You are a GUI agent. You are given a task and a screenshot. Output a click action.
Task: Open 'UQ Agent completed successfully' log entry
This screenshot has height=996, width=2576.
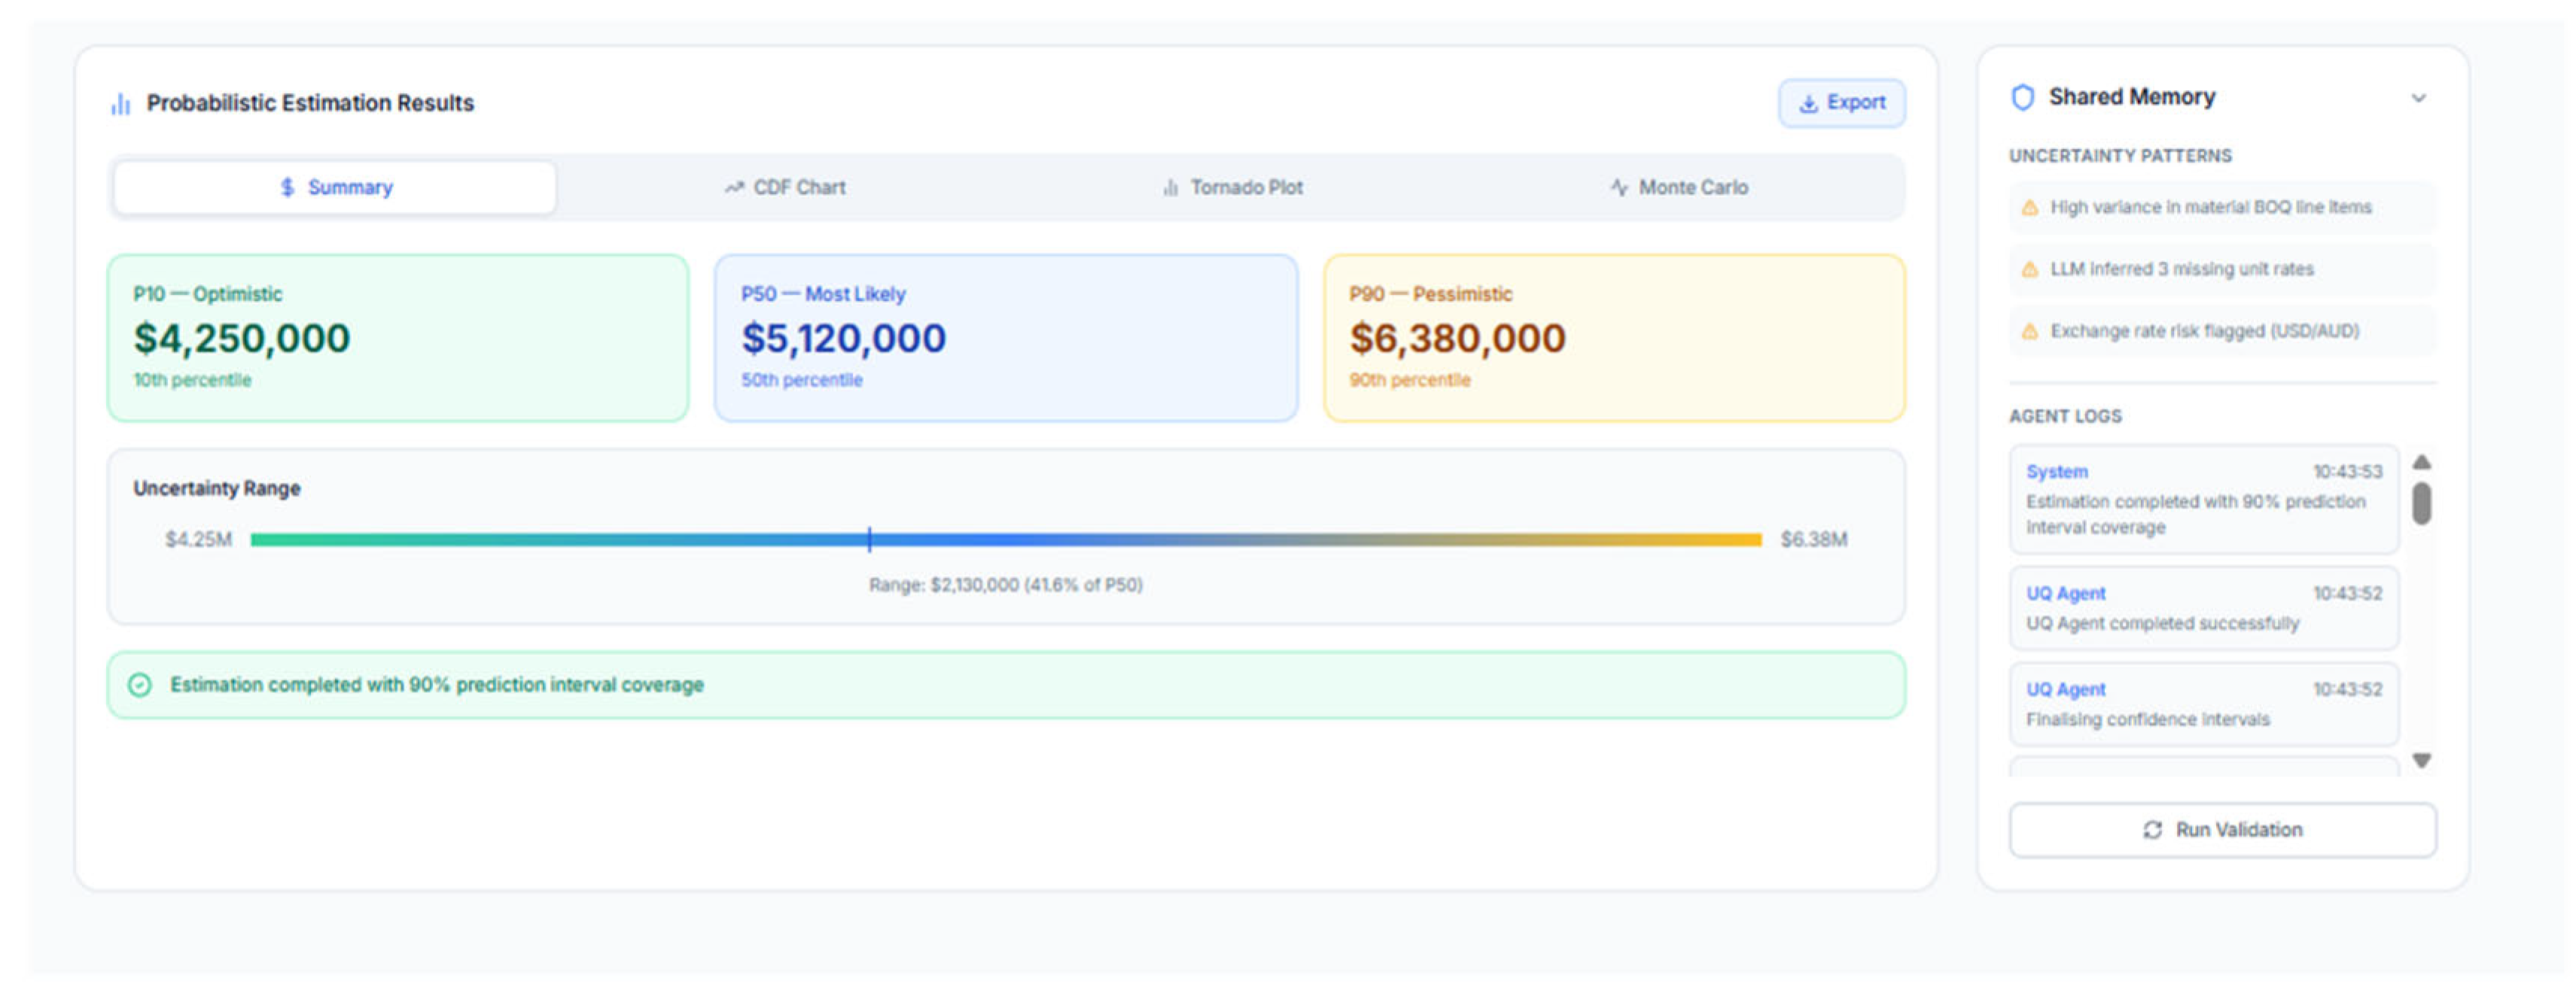click(x=2203, y=609)
